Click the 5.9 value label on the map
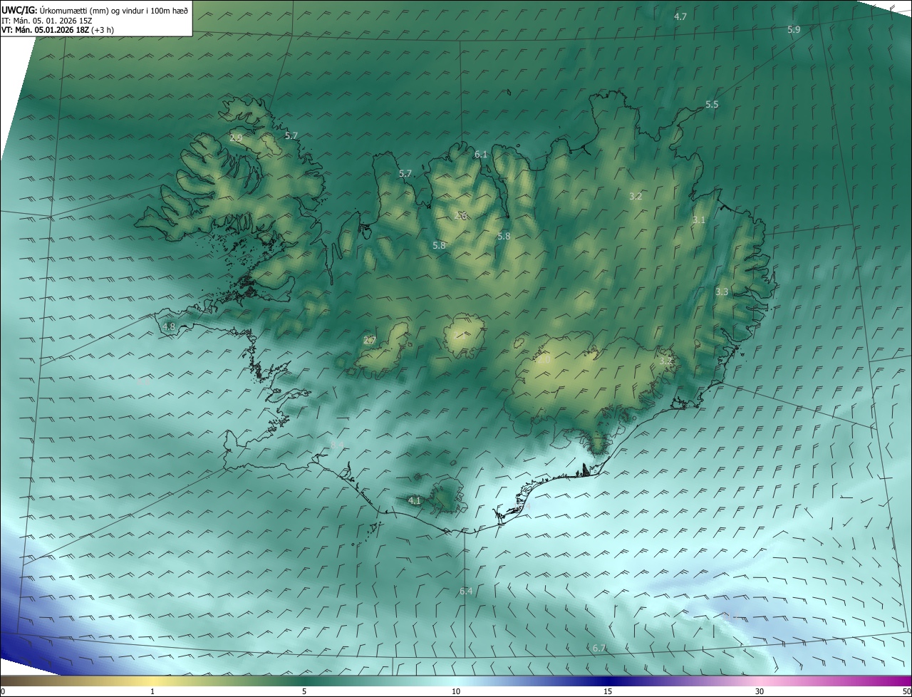912x697 pixels. [x=794, y=29]
